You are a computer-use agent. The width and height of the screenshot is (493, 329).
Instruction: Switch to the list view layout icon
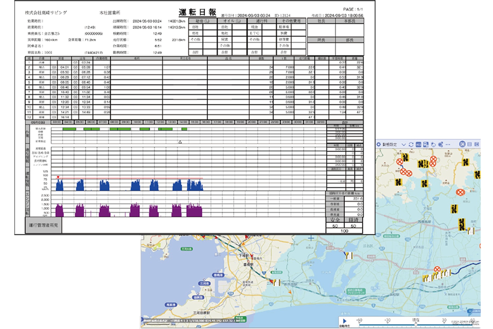click(x=469, y=144)
